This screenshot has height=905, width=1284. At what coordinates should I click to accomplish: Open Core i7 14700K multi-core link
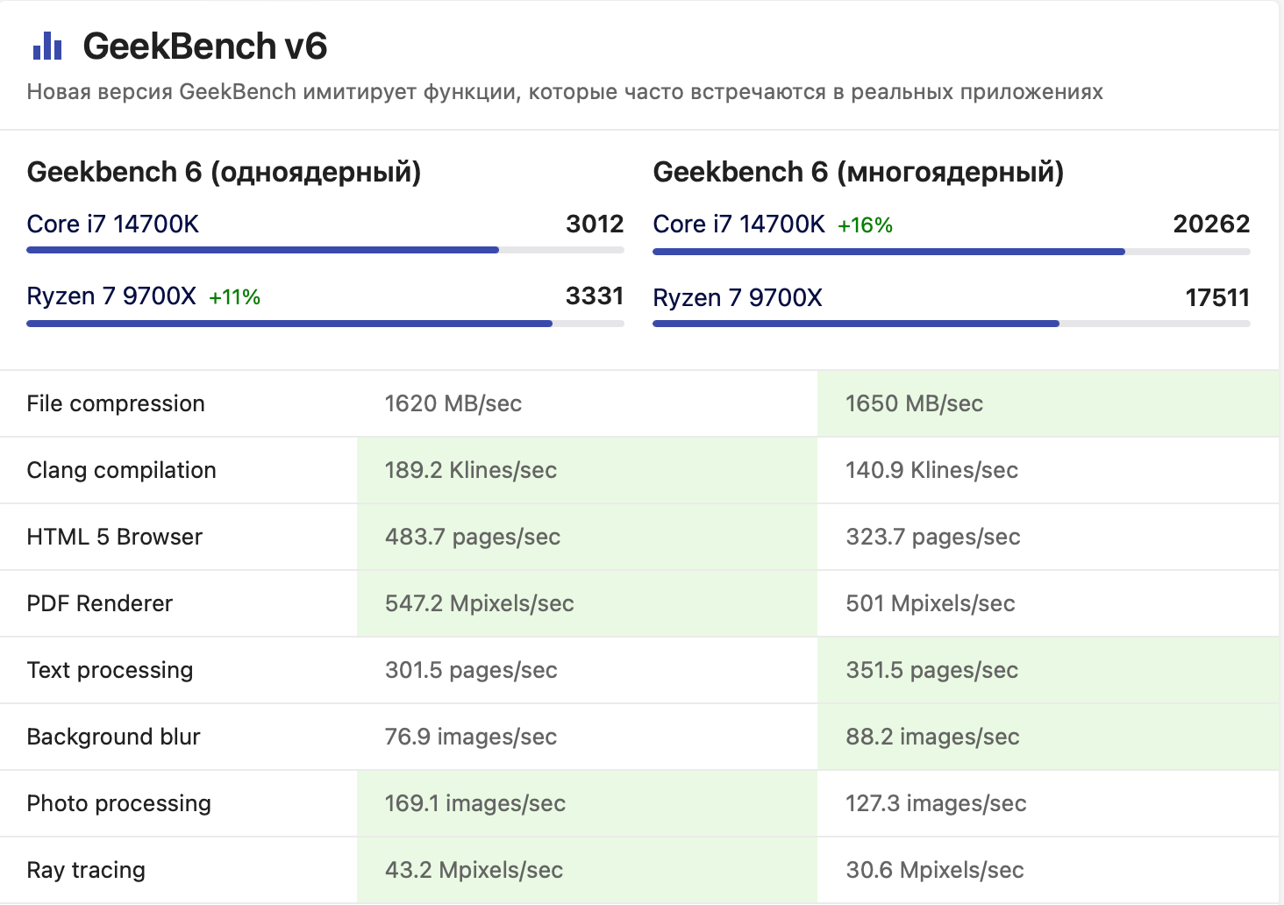click(x=738, y=224)
